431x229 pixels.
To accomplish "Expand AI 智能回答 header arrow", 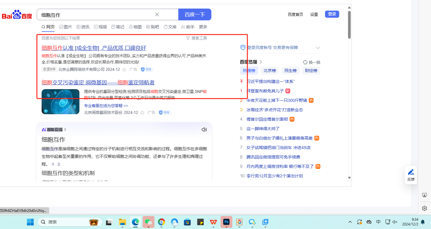I will click(65, 130).
